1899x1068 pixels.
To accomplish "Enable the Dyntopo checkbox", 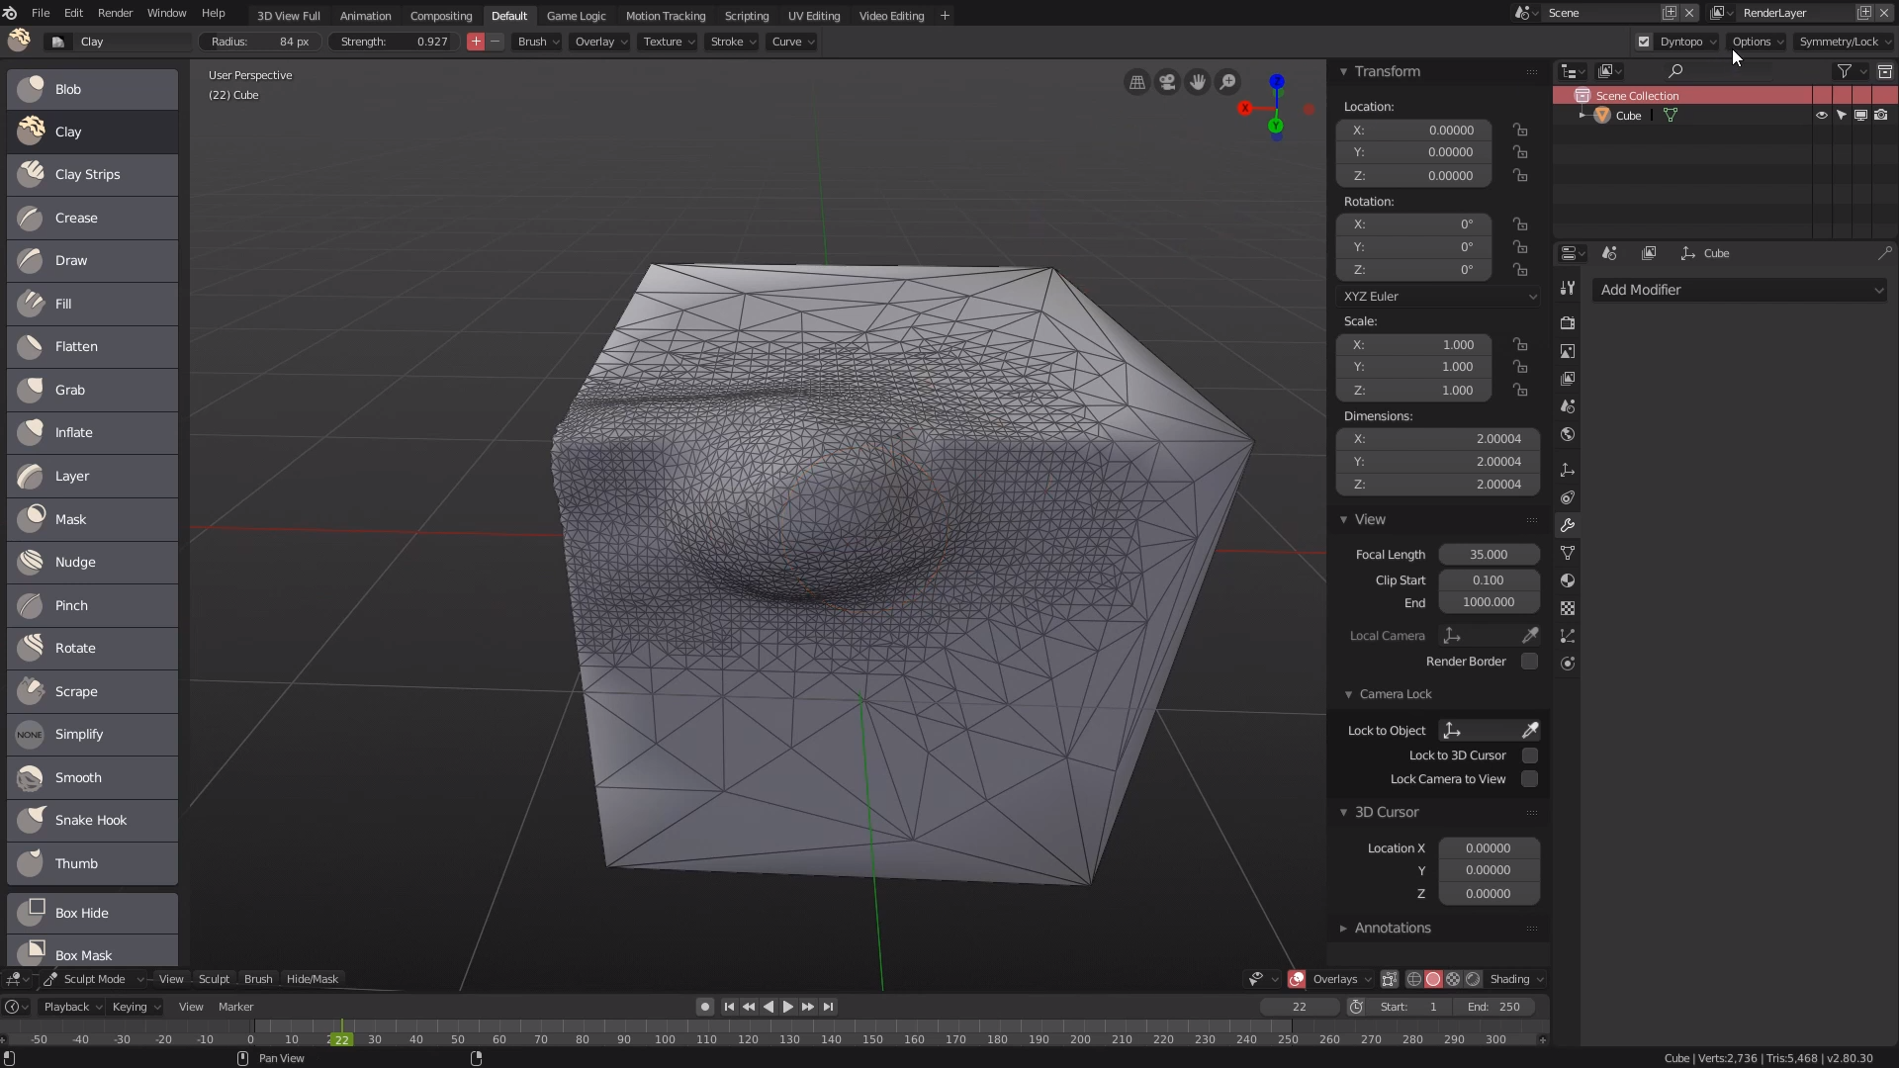I will (x=1644, y=42).
